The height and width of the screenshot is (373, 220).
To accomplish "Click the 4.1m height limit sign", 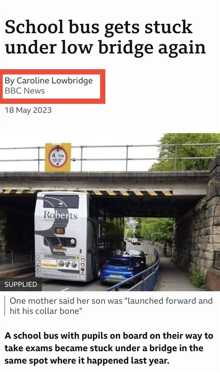I will (58, 157).
